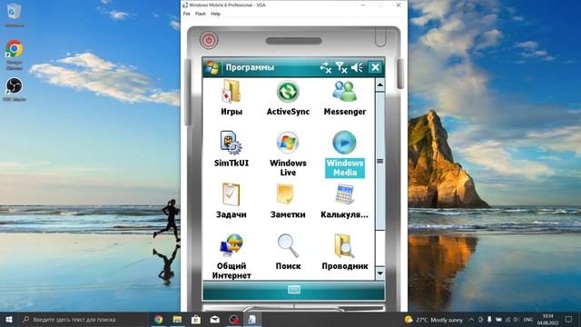Open the clock and date in taskbar
581x327 pixels.
(x=547, y=320)
